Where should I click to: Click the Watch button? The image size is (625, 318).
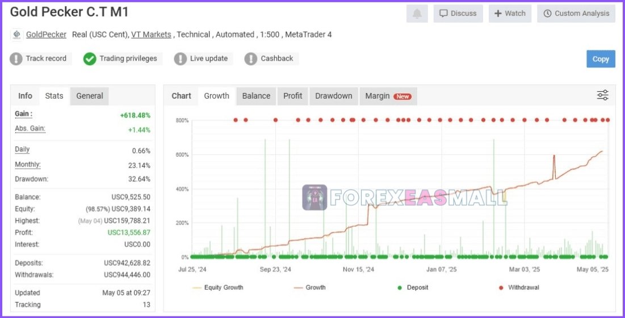510,14
